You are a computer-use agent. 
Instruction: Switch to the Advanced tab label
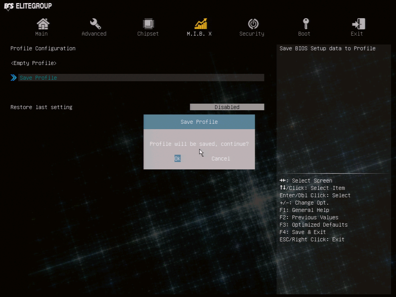tap(94, 34)
